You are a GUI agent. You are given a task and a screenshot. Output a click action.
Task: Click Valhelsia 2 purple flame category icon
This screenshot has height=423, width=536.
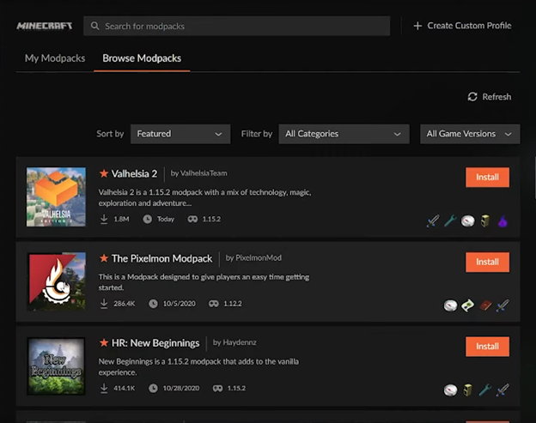(502, 221)
